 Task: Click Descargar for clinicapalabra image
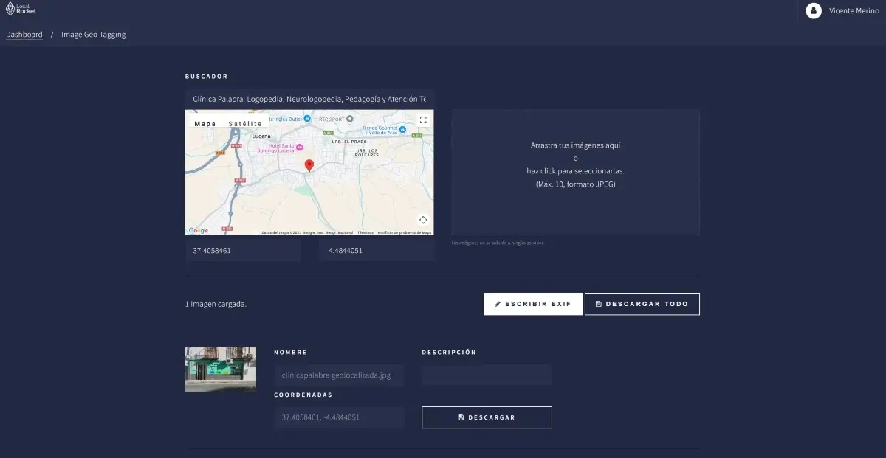click(x=487, y=417)
